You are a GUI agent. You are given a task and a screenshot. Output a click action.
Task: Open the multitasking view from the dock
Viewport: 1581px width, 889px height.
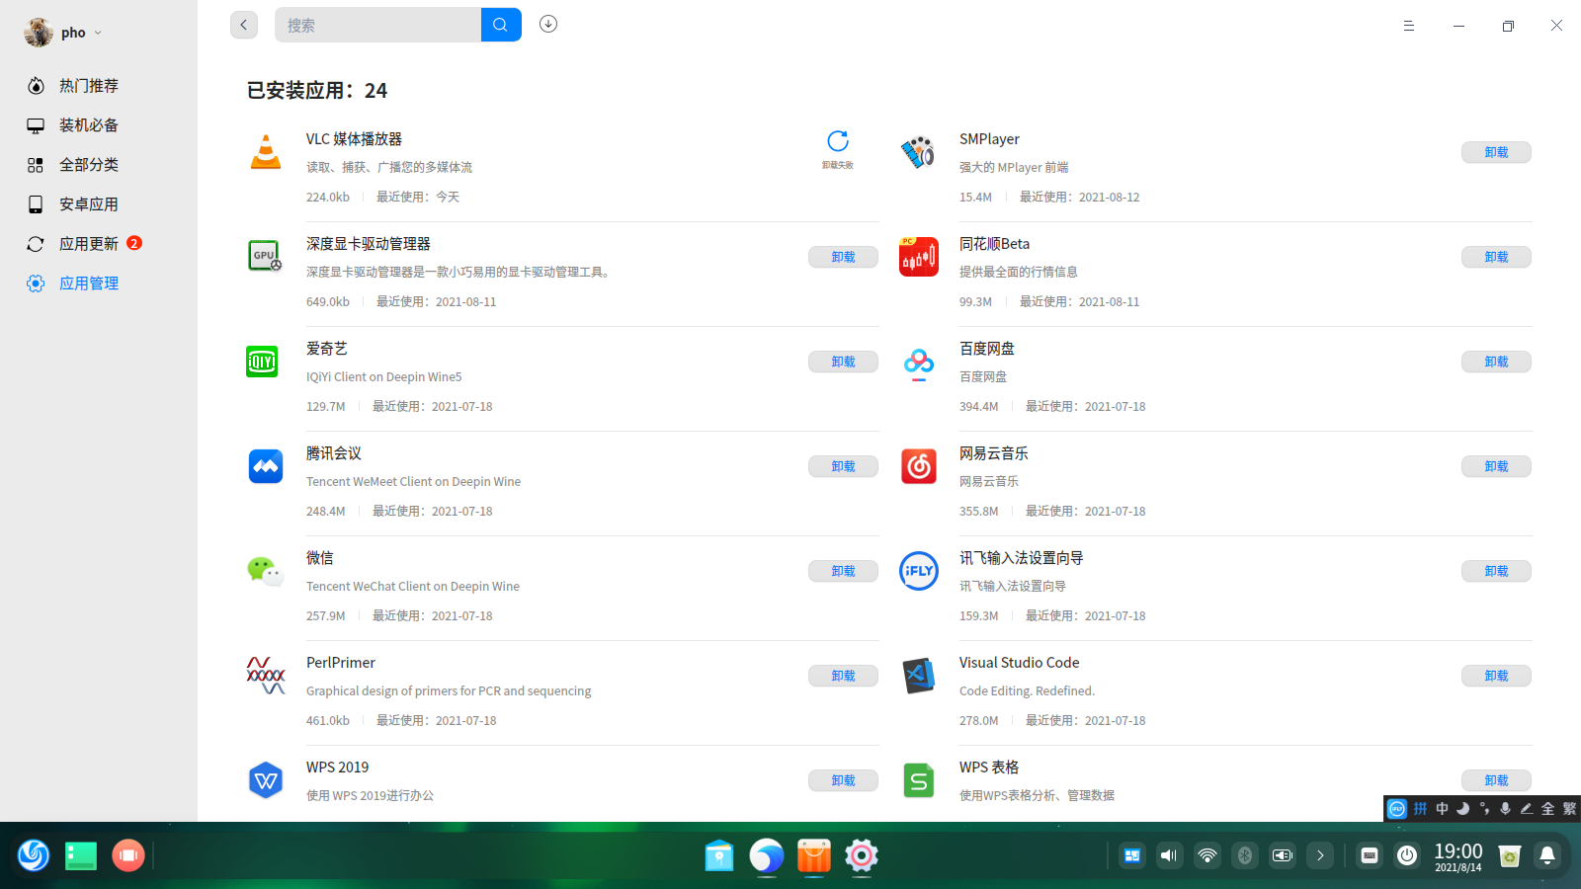(x=81, y=855)
